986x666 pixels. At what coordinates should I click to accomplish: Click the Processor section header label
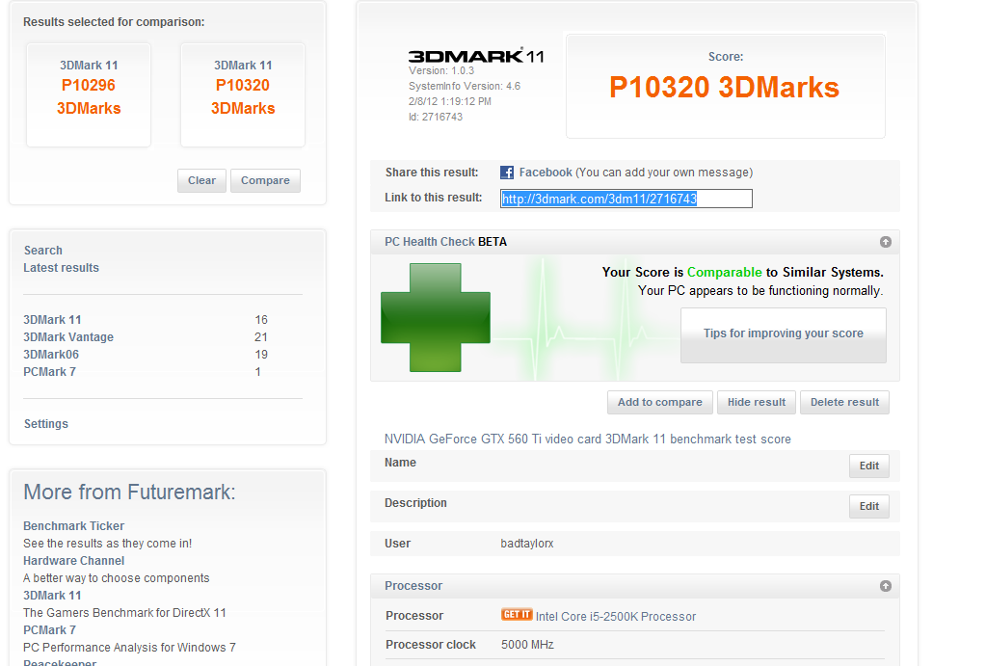[413, 586]
